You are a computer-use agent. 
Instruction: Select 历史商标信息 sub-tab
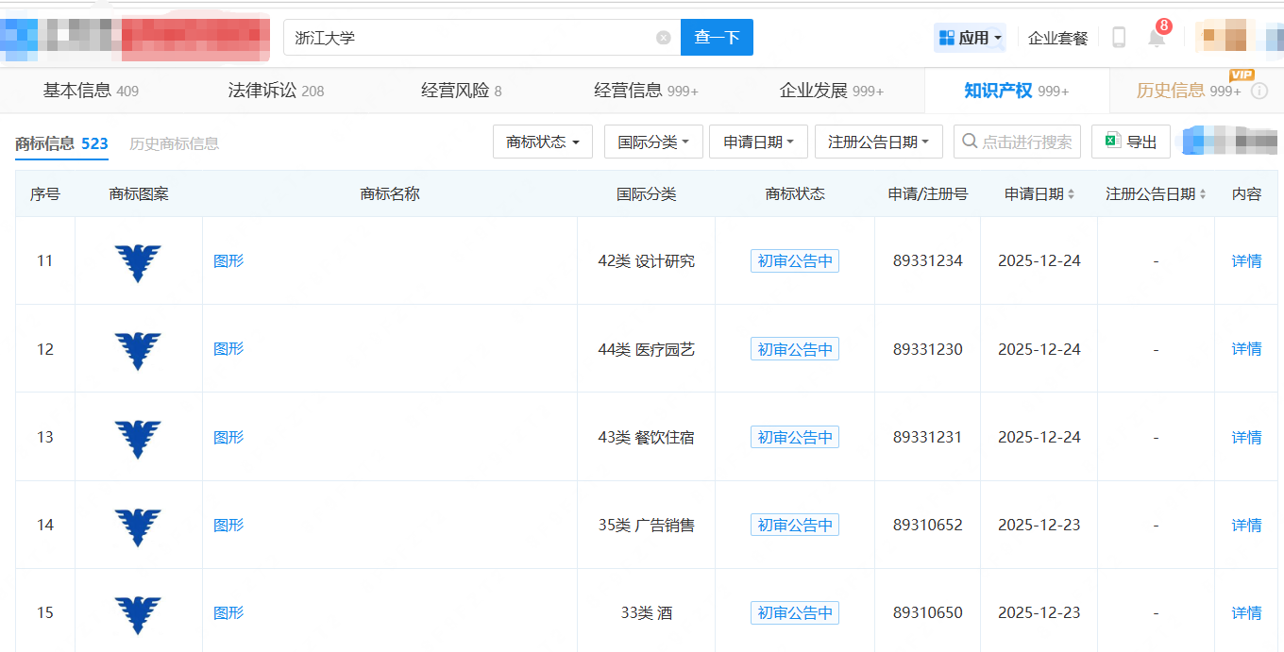174,143
